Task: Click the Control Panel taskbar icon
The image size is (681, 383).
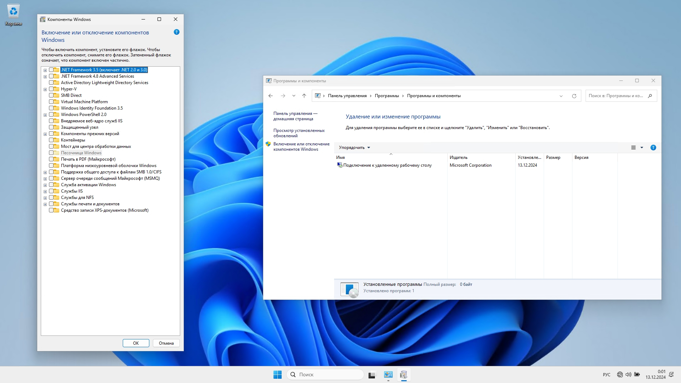Action: tap(388, 374)
